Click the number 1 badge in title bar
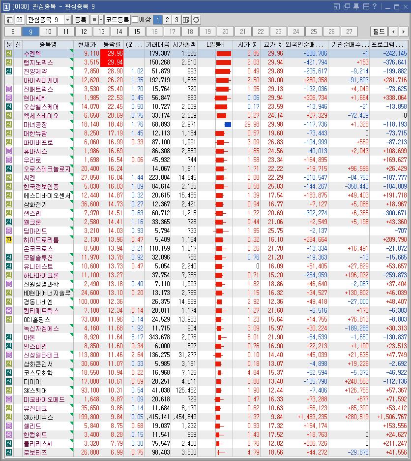This screenshot has width=411, height=461. point(6,6)
